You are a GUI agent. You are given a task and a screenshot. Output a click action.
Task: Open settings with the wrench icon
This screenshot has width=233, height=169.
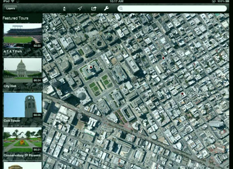[106, 9]
